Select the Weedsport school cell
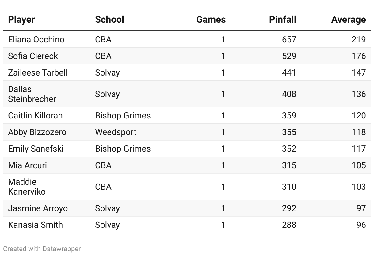The width and height of the screenshot is (374, 256). click(x=116, y=132)
